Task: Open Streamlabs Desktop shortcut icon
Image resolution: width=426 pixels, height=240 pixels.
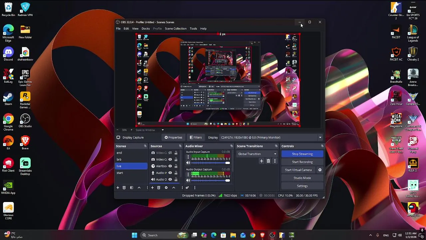Action: click(25, 167)
